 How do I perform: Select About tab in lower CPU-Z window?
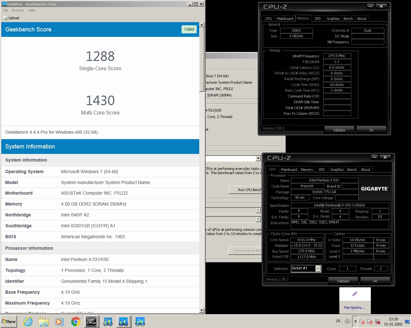(366, 170)
